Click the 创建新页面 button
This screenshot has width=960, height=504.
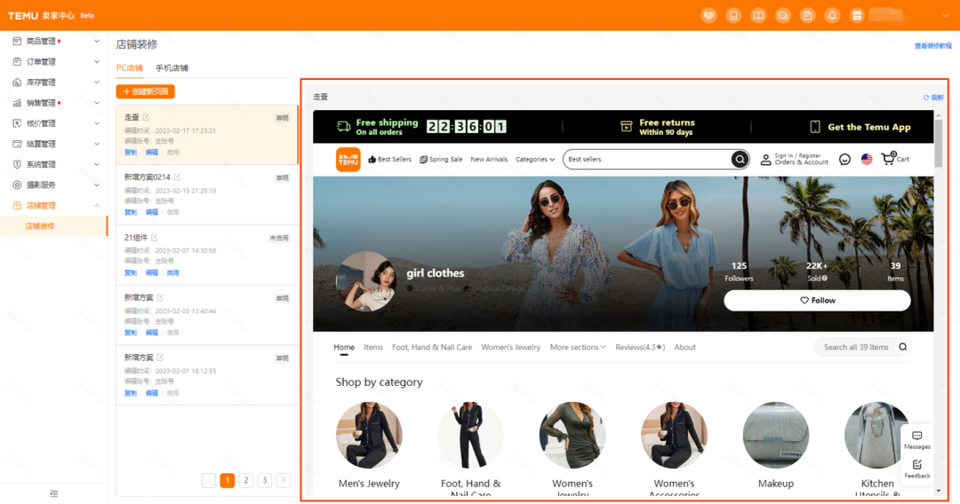146,91
